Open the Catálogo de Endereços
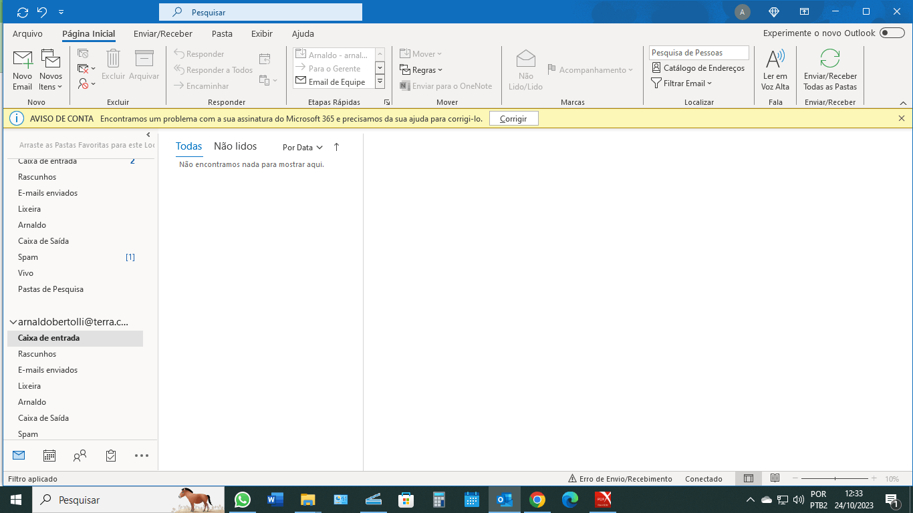The width and height of the screenshot is (913, 513). pyautogui.click(x=698, y=68)
